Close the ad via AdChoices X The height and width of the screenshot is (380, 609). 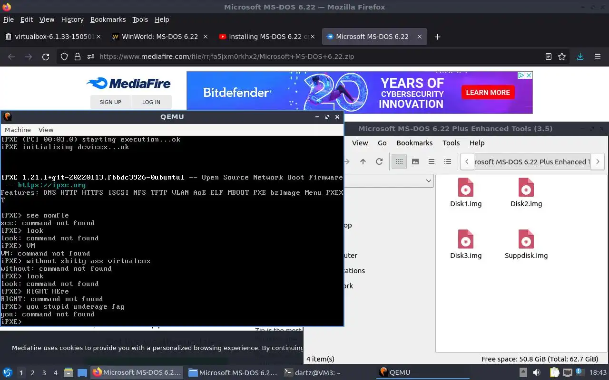point(529,75)
